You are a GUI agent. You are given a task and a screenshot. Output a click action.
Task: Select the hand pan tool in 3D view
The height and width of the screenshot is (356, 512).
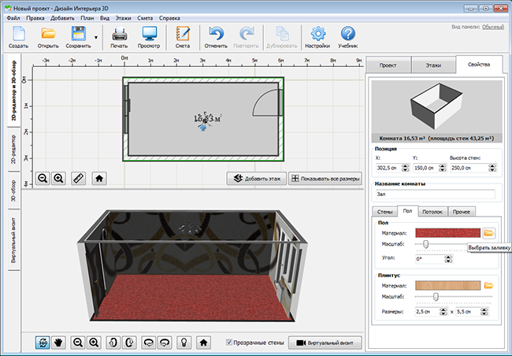(58, 343)
